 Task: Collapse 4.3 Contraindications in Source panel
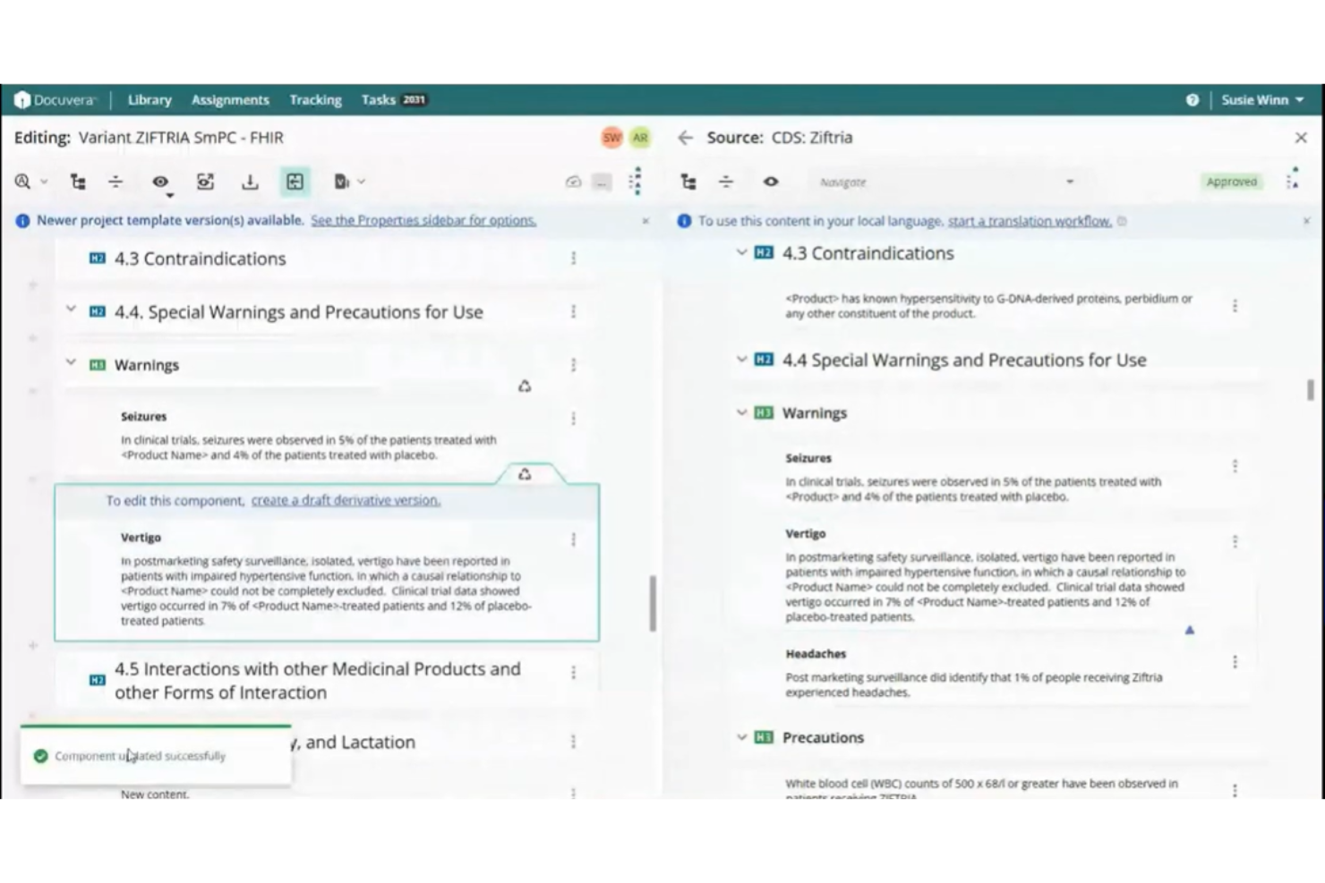(x=741, y=252)
